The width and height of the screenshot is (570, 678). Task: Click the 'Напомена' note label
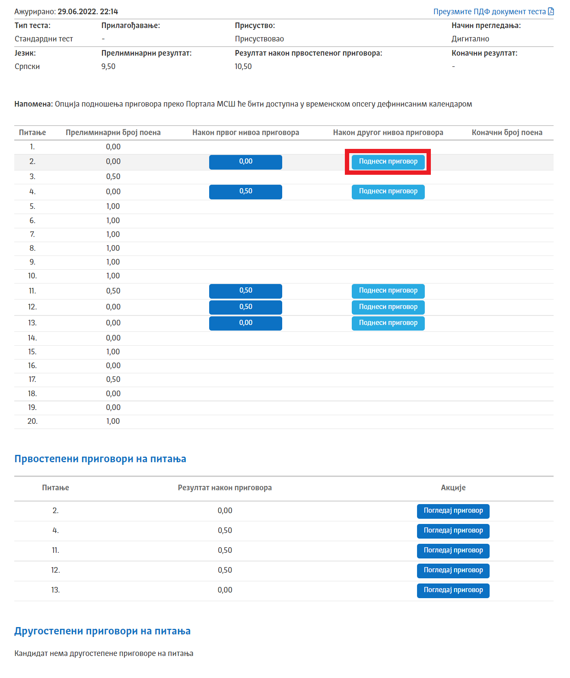pos(34,104)
